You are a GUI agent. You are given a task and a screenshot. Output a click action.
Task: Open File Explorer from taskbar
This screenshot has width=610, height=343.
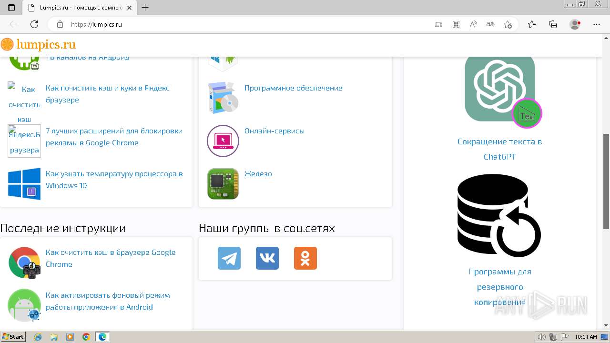54,337
